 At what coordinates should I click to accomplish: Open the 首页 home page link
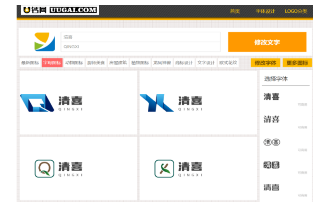click(235, 11)
